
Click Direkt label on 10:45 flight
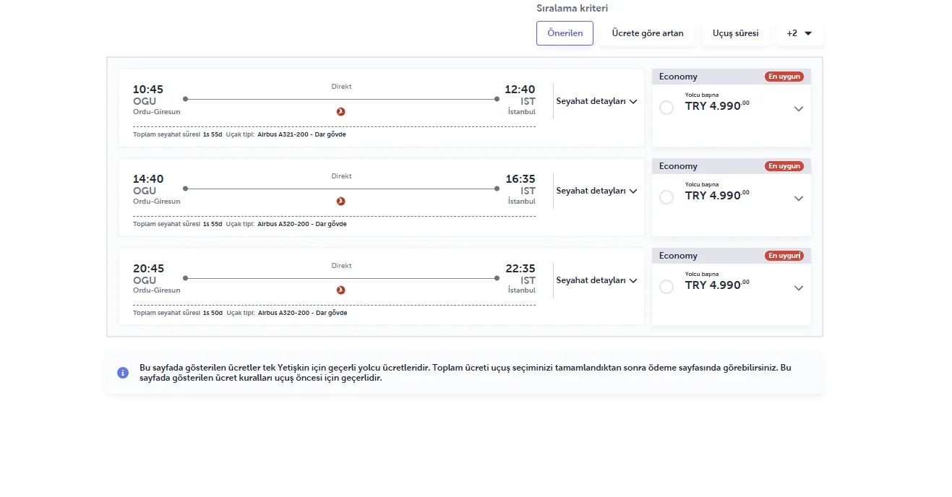point(341,87)
